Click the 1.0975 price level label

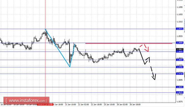pyautogui.click(x=180, y=29)
